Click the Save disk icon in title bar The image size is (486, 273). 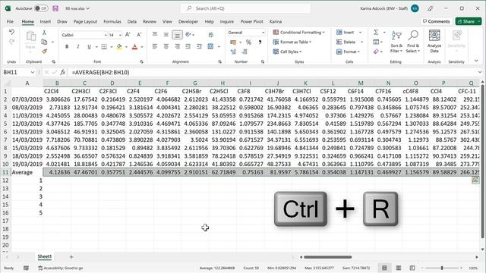[55, 8]
